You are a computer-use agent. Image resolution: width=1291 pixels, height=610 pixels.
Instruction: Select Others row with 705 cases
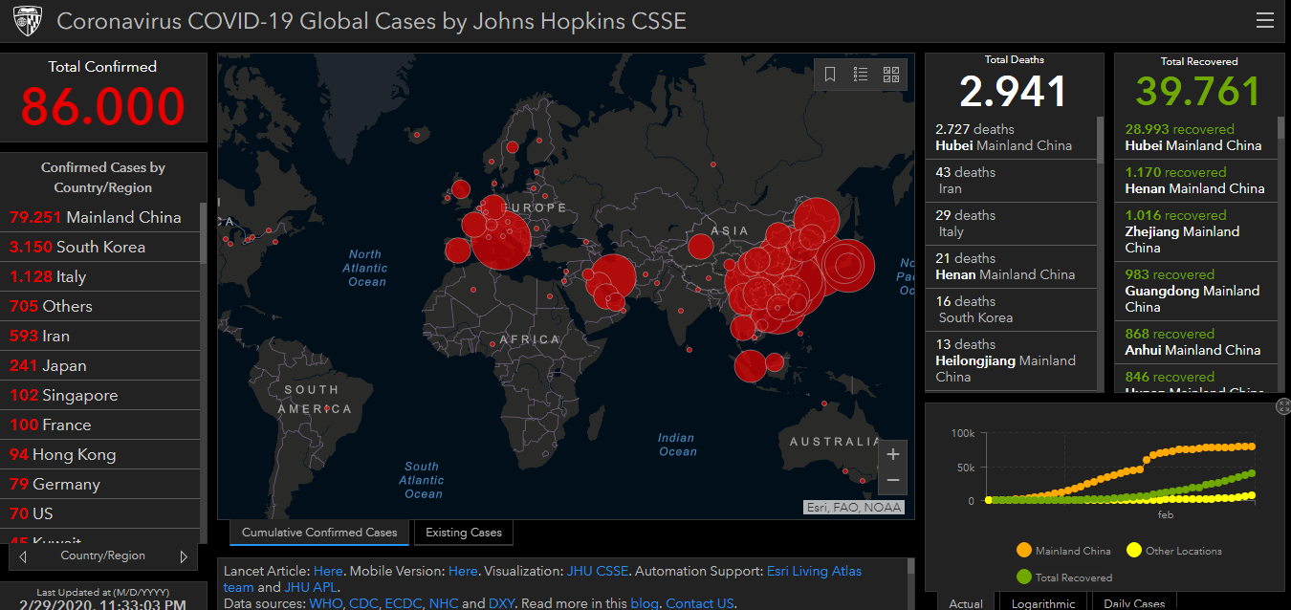(100, 306)
